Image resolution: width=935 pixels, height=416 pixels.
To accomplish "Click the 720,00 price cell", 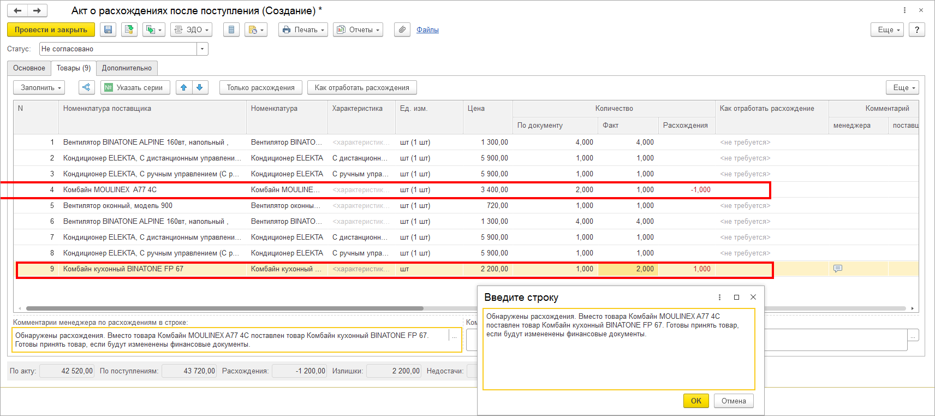I will (488, 206).
